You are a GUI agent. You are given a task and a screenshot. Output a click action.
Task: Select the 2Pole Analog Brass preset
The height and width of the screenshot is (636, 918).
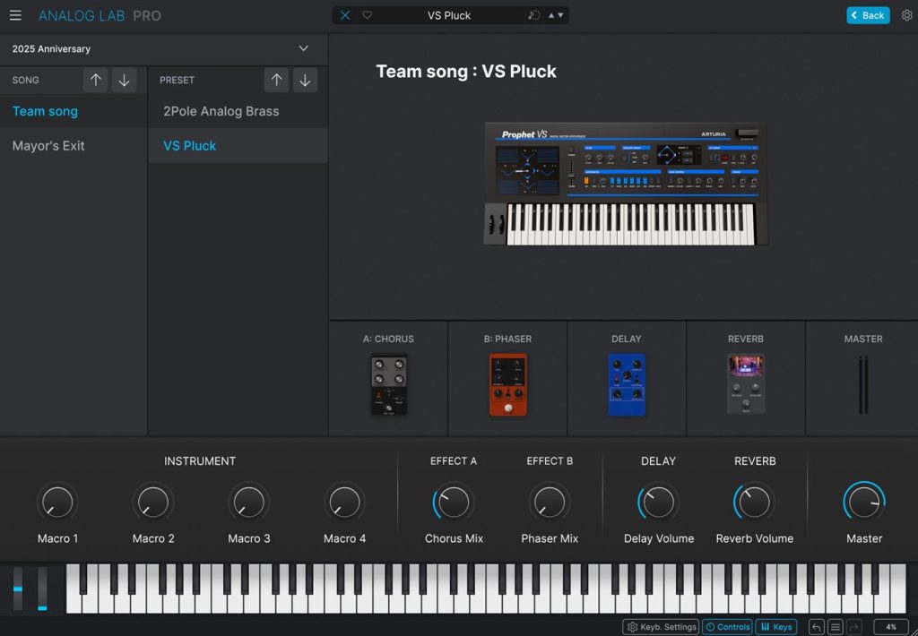click(221, 111)
